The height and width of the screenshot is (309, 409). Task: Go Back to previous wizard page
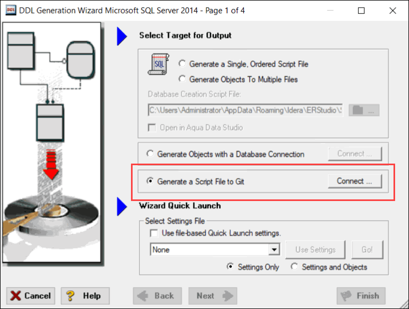(157, 296)
